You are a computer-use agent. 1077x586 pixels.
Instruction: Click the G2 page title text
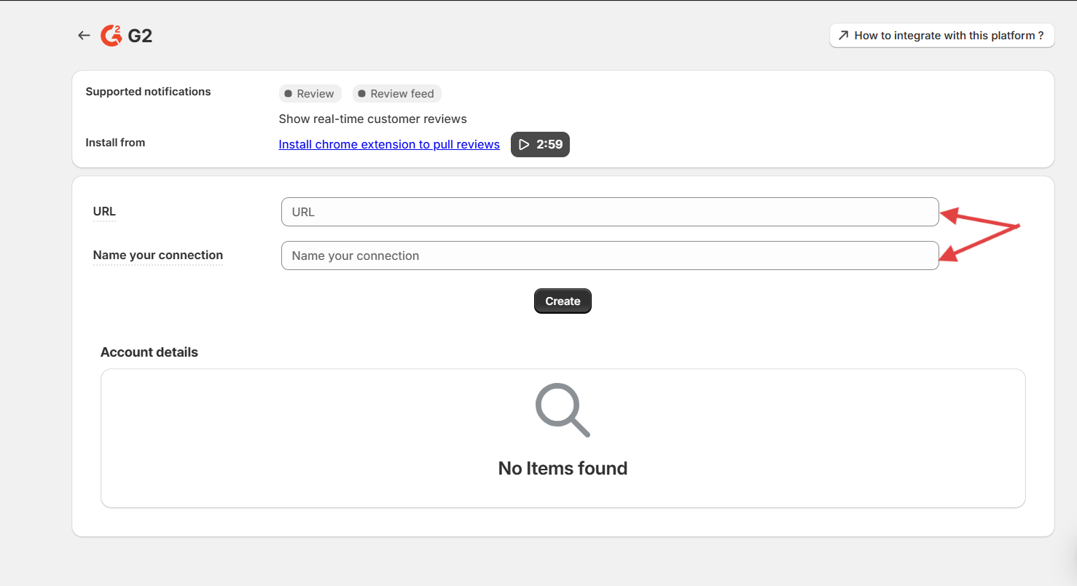point(140,36)
